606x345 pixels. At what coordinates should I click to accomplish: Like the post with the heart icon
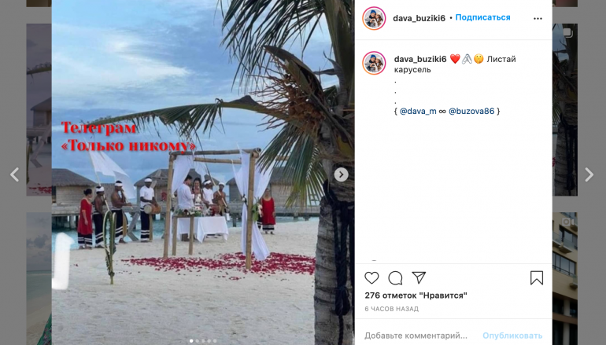(371, 278)
